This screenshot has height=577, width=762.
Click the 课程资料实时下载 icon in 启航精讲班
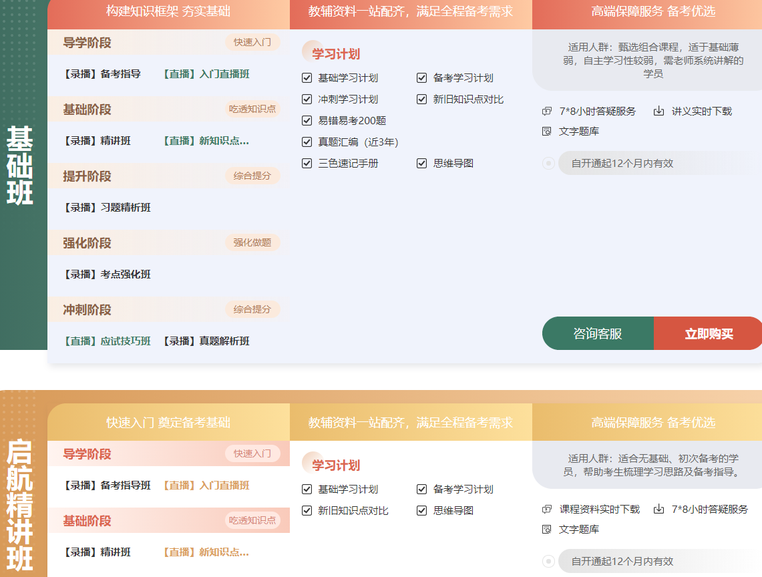[x=547, y=509]
